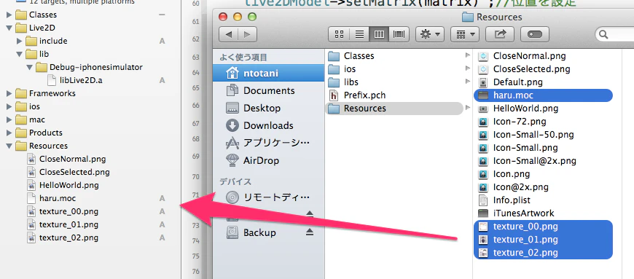This screenshot has width=634, height=279.
Task: Expand the Classes group in Xcode navigator
Action: tap(9, 15)
